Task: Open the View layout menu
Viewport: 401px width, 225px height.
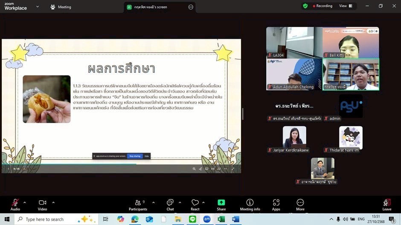Action: click(x=346, y=6)
